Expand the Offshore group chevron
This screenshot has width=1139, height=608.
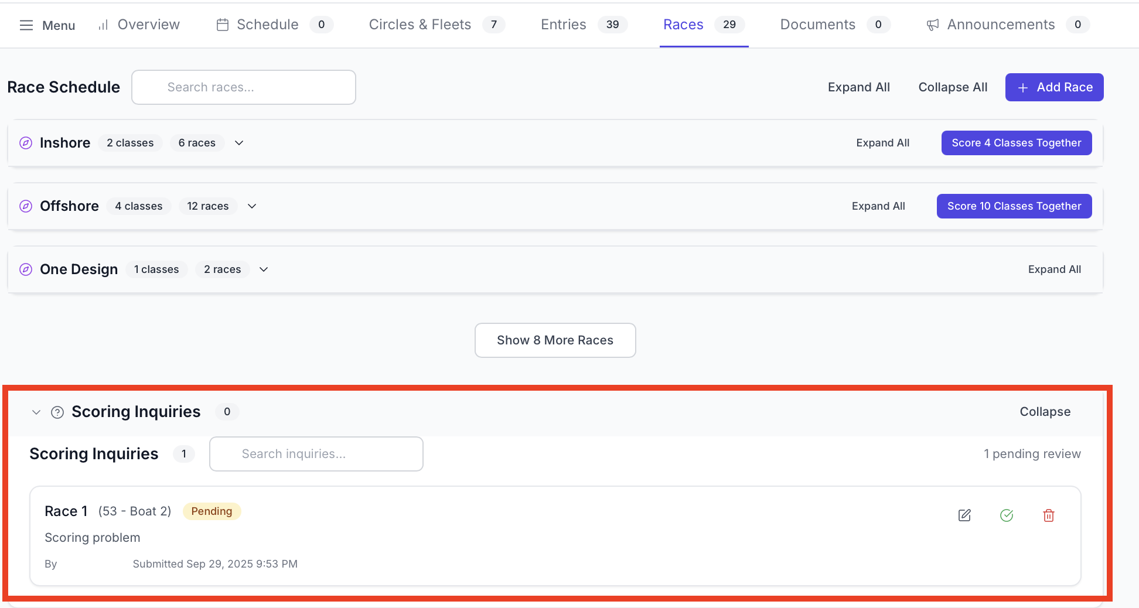coord(252,206)
